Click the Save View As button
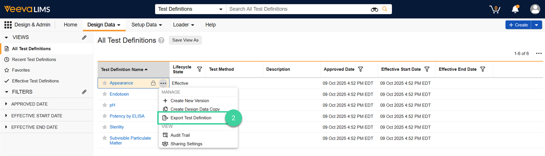Viewport: 545px width, 156px height. pos(185,40)
